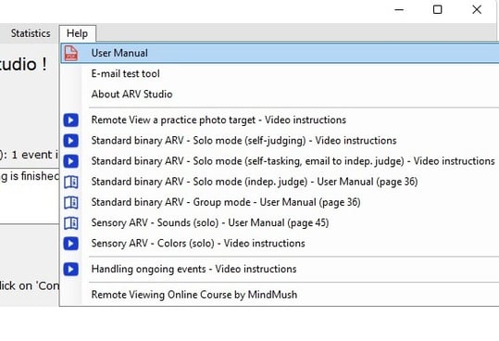Click the PDF icon beside User Manual
Image resolution: width=499 pixels, height=341 pixels.
(x=71, y=53)
